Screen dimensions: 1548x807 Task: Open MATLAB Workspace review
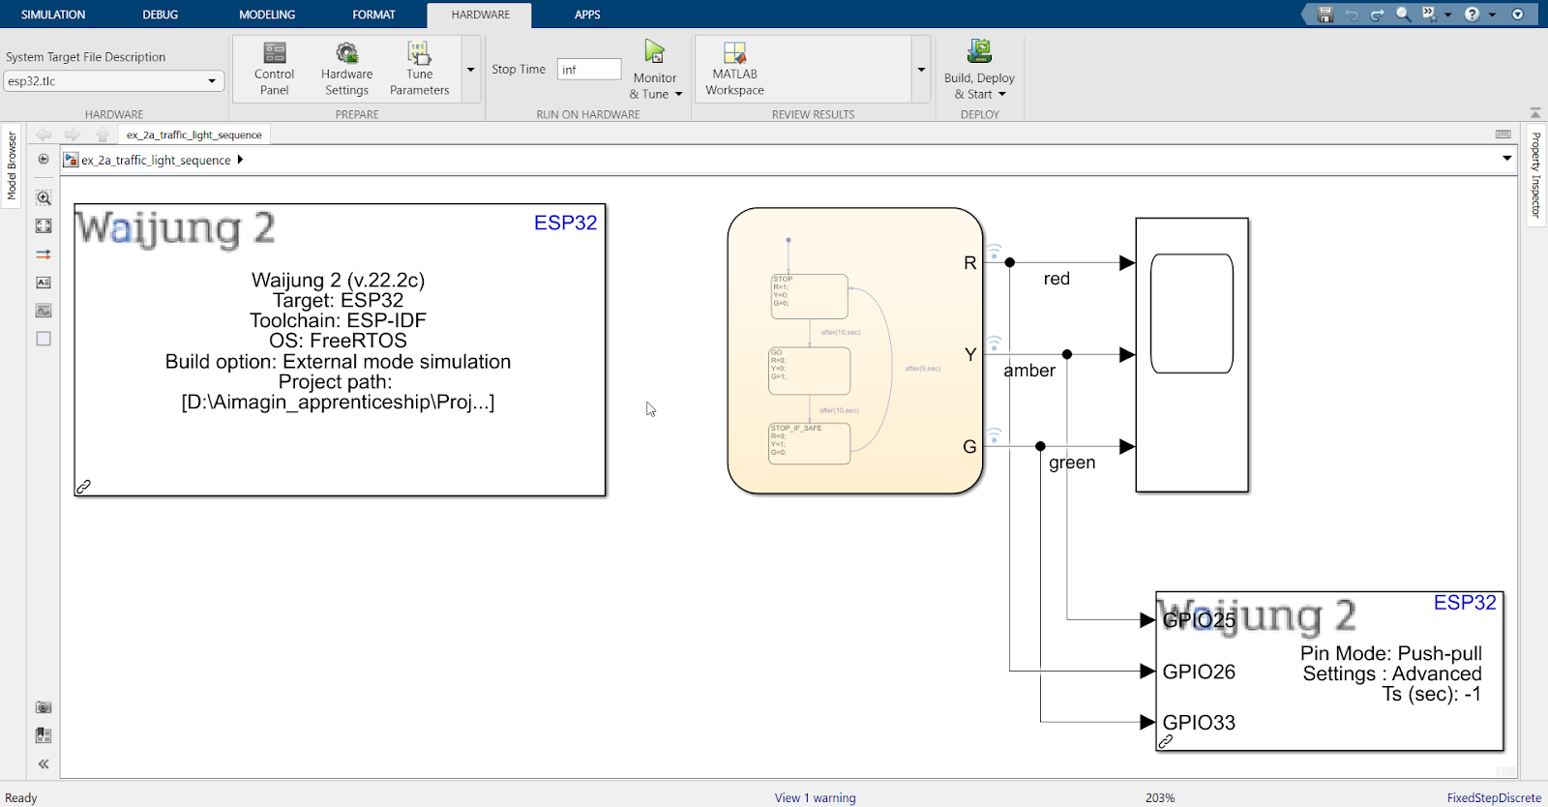(x=734, y=68)
